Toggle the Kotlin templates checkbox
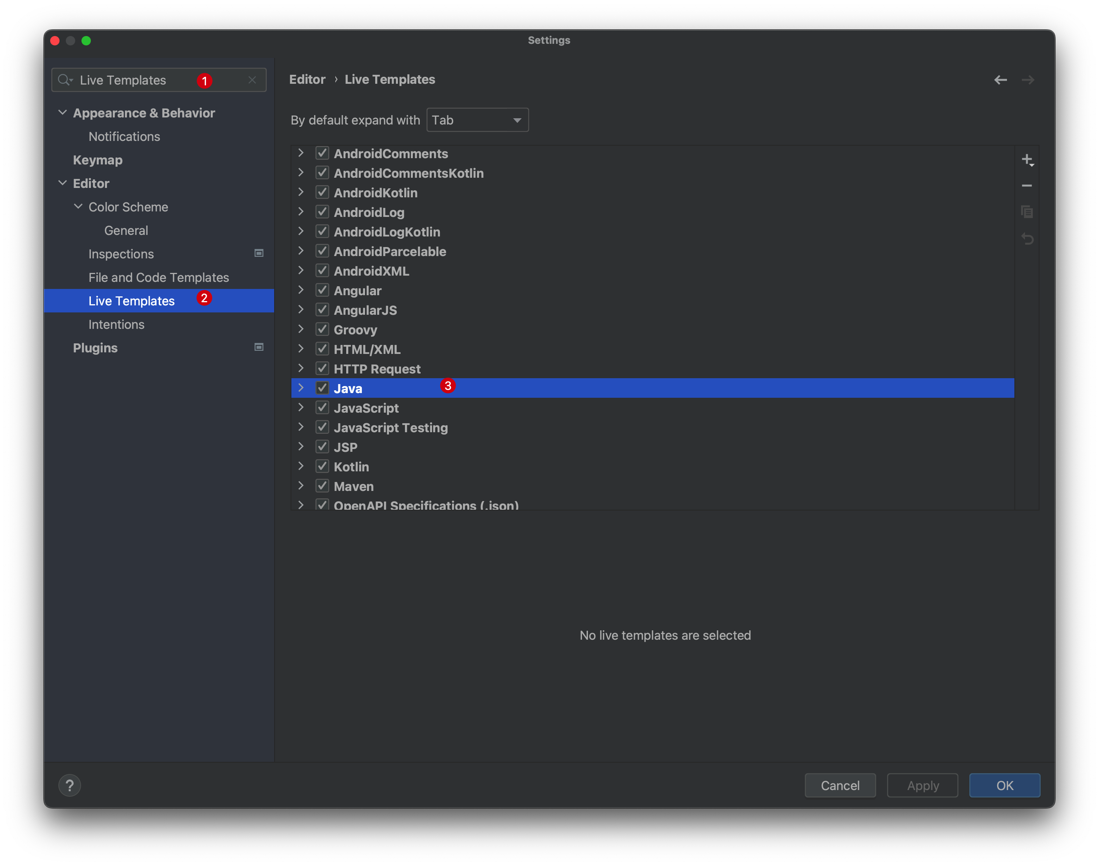This screenshot has width=1099, height=866. (x=322, y=466)
